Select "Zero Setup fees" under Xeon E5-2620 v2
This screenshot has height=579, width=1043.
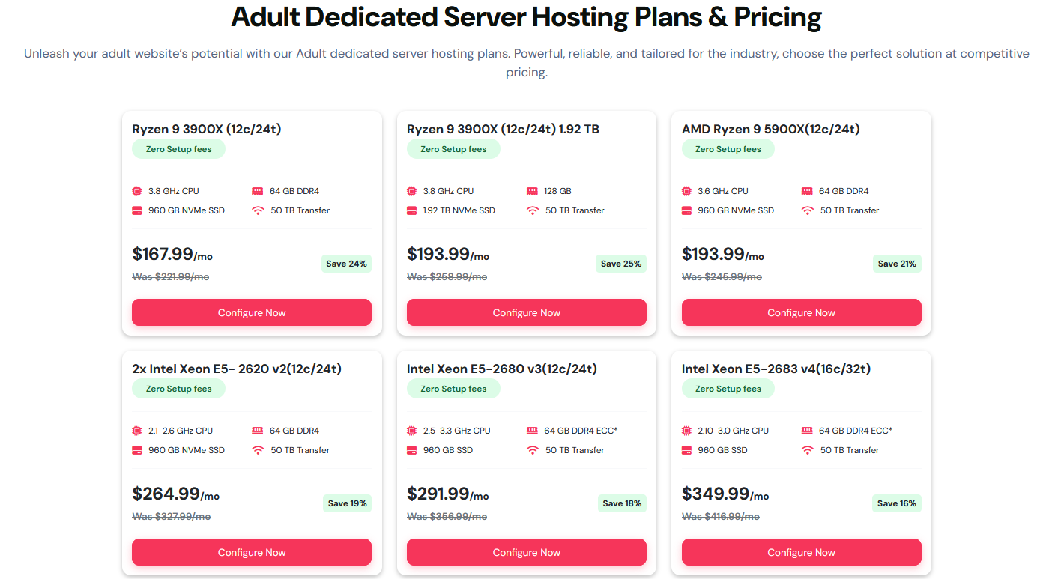(178, 389)
